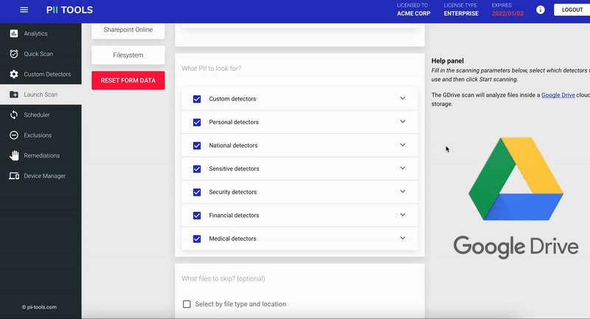Enable Select by file type and location
The height and width of the screenshot is (319, 590).
[x=187, y=304]
